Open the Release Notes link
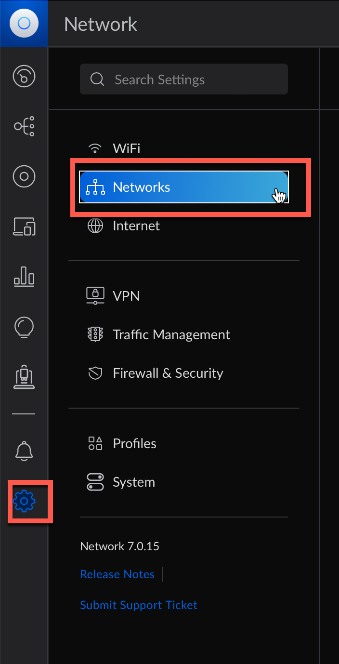The height and width of the screenshot is (664, 339). [117, 574]
